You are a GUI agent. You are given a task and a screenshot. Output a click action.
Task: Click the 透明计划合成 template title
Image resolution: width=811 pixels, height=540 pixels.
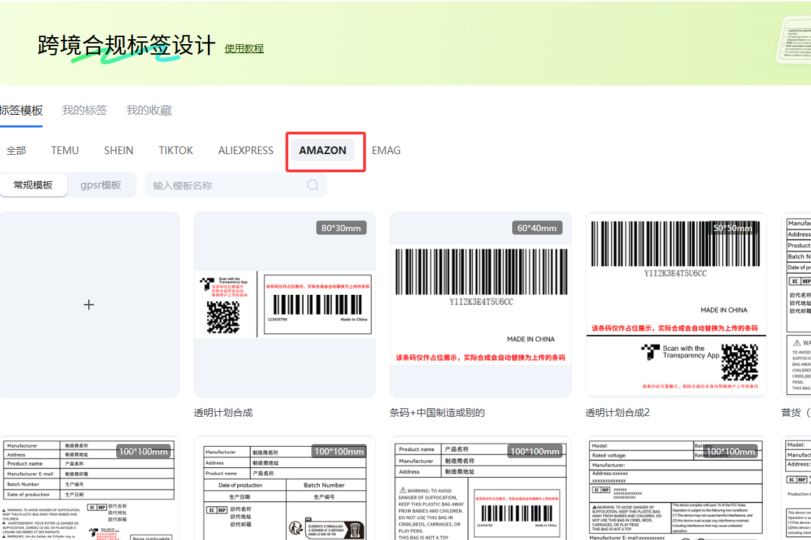(x=223, y=413)
